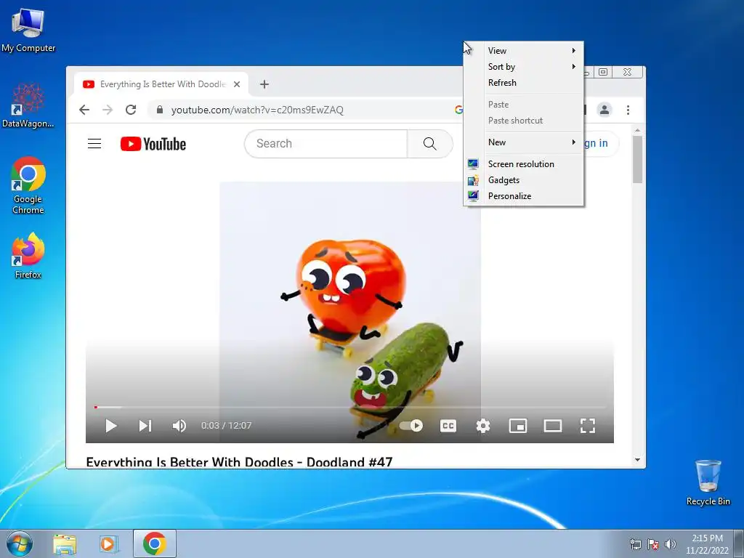The height and width of the screenshot is (558, 744).
Task: Open Gadgets from context menu
Action: click(523, 180)
